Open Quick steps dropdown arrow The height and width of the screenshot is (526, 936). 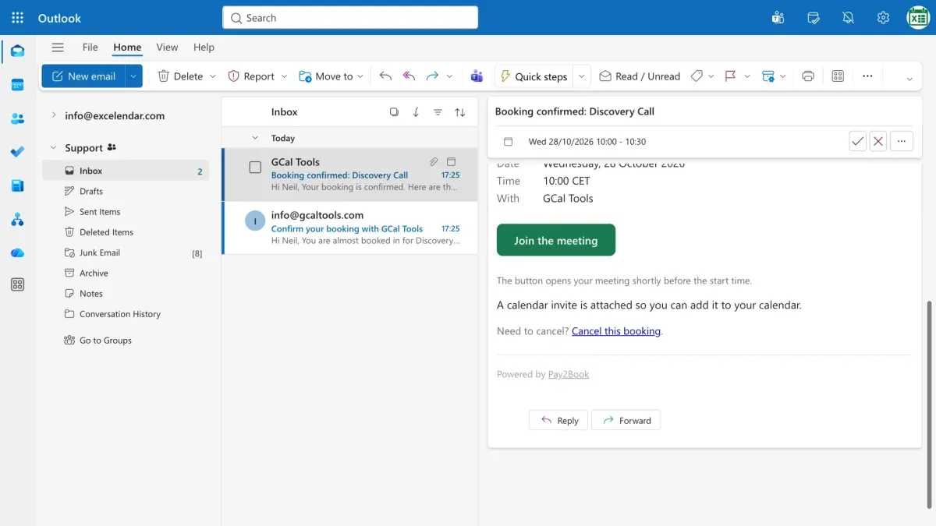click(581, 76)
